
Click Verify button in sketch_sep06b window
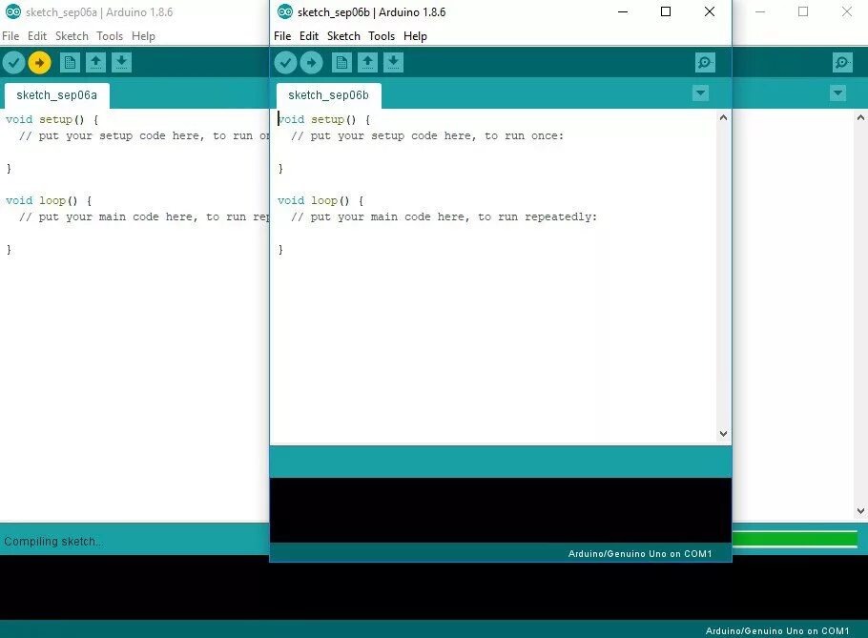pos(285,63)
